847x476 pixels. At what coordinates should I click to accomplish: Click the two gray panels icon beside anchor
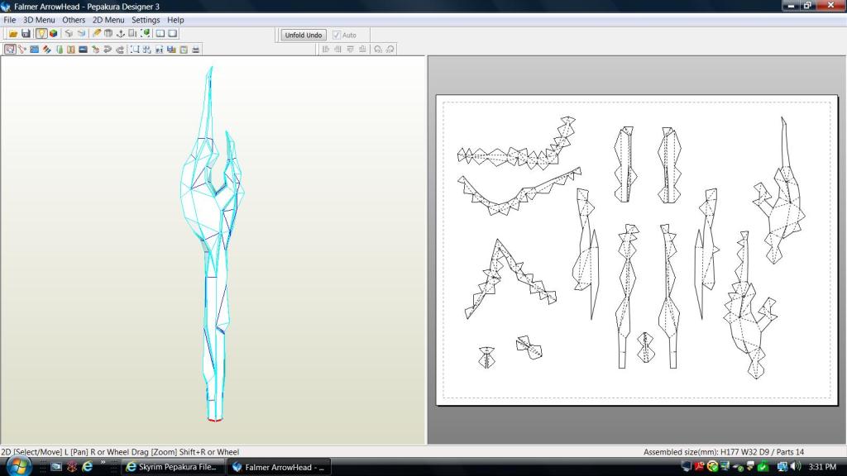pos(133,33)
